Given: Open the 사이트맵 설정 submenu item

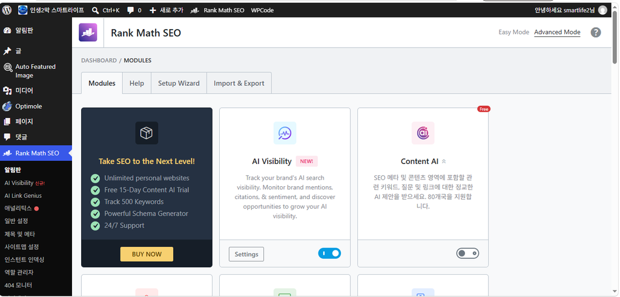Looking at the screenshot, I should click(x=21, y=247).
